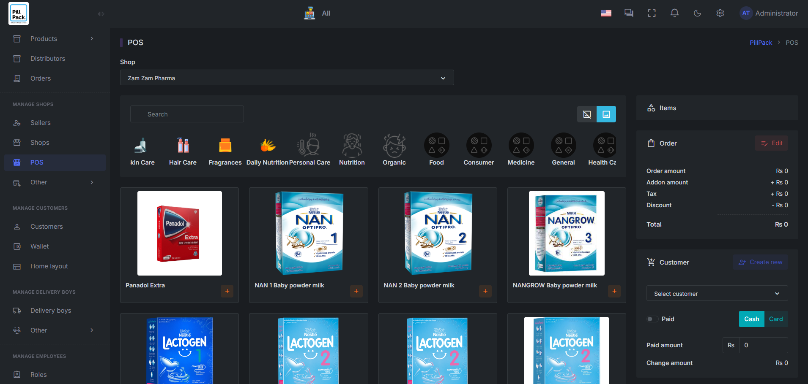Image resolution: width=808 pixels, height=384 pixels.
Task: Collapse sidebar using the arrows icon
Action: (101, 14)
